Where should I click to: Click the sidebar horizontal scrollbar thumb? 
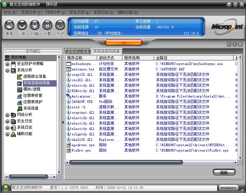click(x=28, y=177)
